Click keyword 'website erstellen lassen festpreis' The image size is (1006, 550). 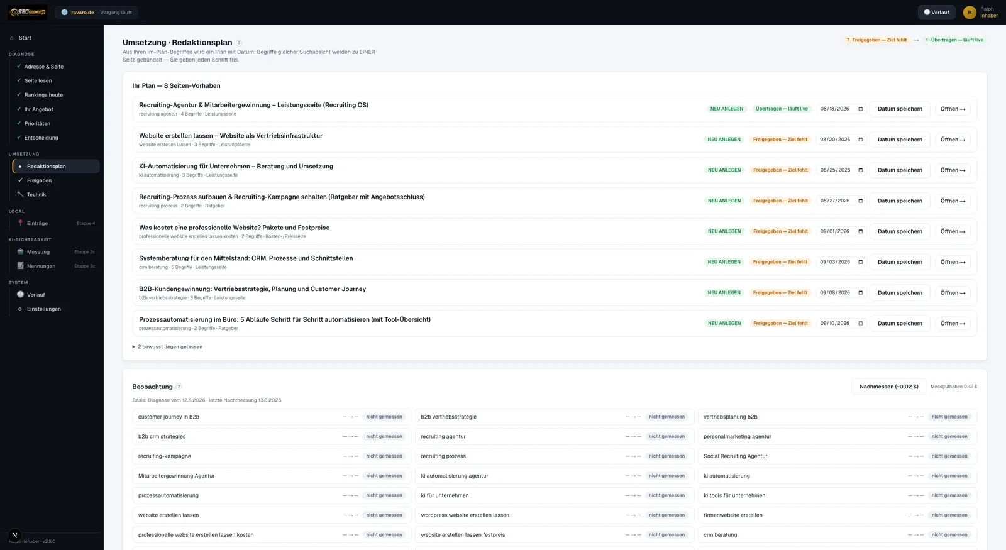[x=463, y=534]
